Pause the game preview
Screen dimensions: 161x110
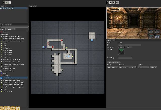click(111, 3)
